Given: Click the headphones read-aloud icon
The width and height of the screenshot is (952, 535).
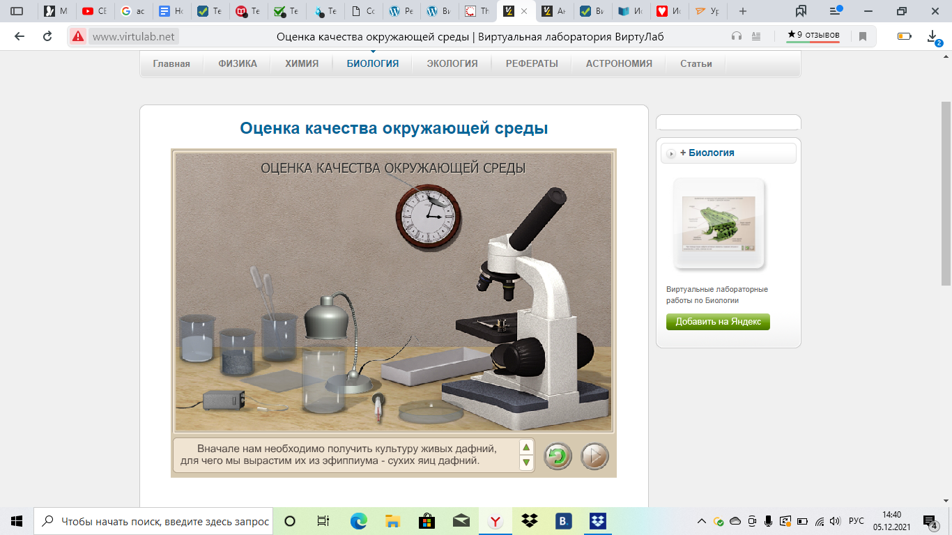Looking at the screenshot, I should (737, 36).
